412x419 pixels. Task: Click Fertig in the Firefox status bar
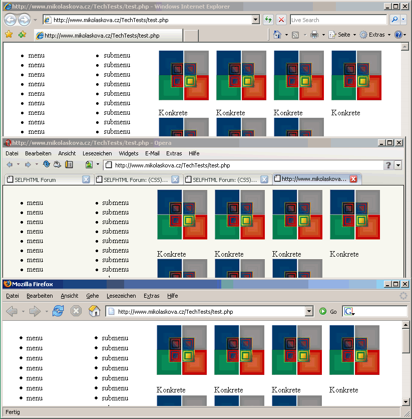13,412
